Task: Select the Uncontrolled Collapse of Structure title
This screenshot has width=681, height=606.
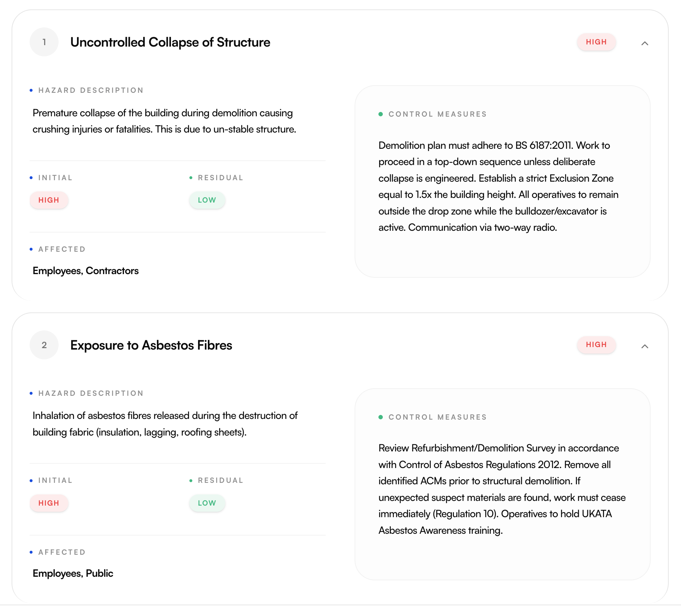Action: pyautogui.click(x=170, y=42)
